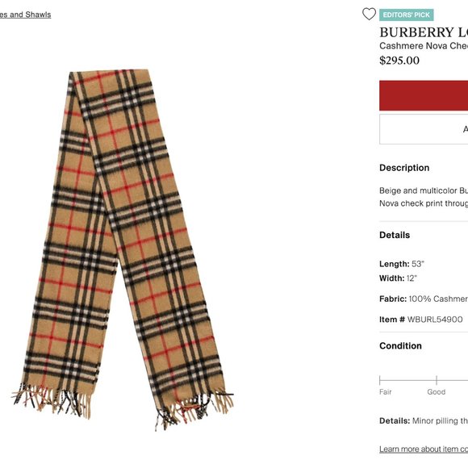Click the Cashmere Nova Check product name
The image size is (468, 468).
point(424,46)
